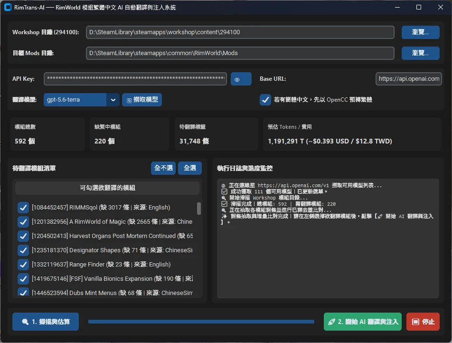The height and width of the screenshot is (343, 452).
Task: Uncheck A RimWorld of Magic checkbox
Action: [23, 222]
